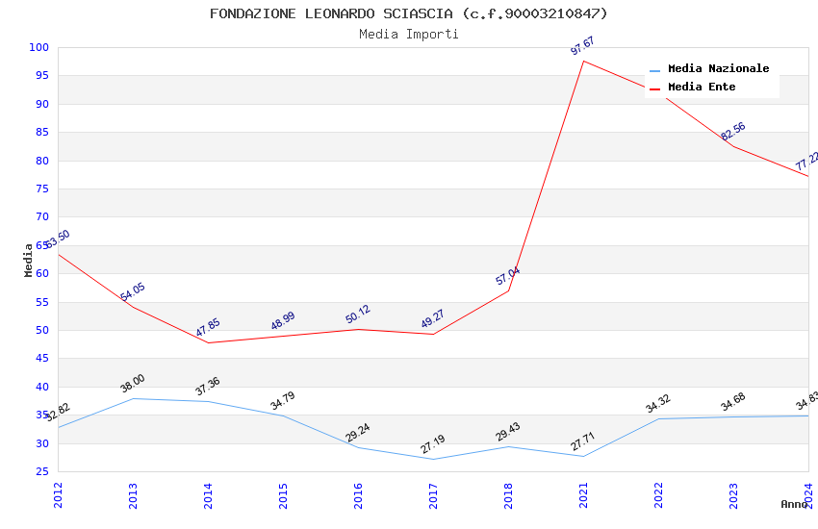Viewport: 818px width, 529px height.
Task: Click the Media Ente legend label
Action: click(x=702, y=87)
